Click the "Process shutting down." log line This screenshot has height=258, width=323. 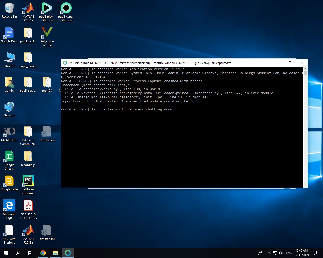[x=117, y=109]
